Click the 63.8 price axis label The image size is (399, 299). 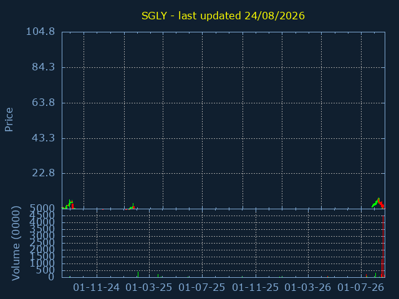pos(43,103)
